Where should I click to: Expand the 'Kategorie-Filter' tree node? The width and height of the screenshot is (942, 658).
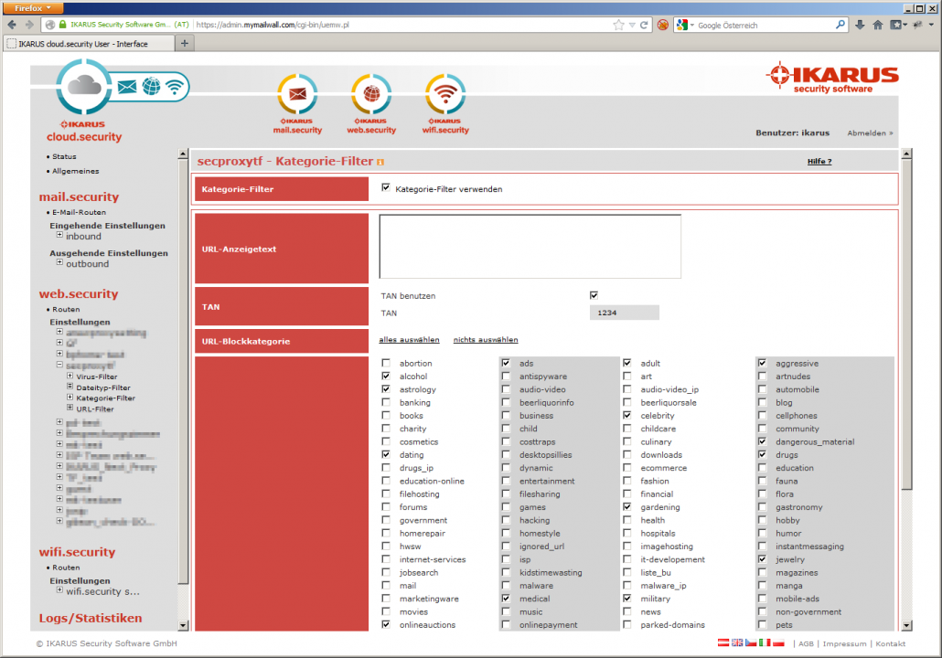click(x=70, y=397)
